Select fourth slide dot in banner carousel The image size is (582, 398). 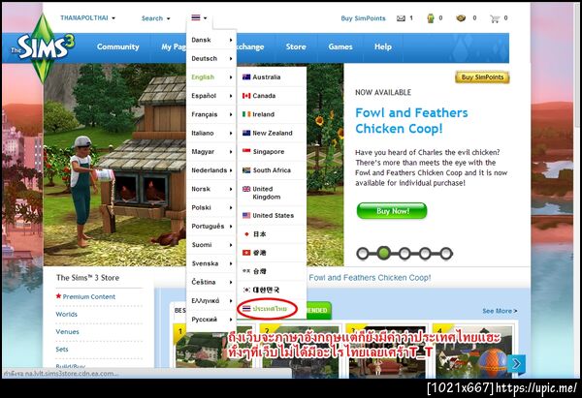(426, 254)
